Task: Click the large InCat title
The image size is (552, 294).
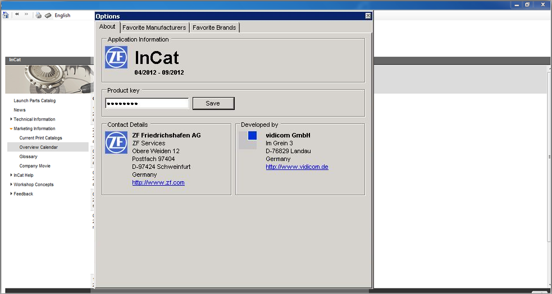Action: click(x=157, y=58)
